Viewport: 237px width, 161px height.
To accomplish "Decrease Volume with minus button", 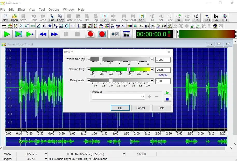I will point(88,69).
